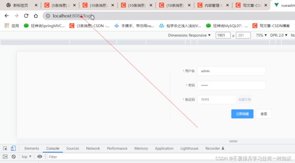The width and height of the screenshot is (295, 163).
Task: Open the Recorder devtools tab
Action: point(215,149)
